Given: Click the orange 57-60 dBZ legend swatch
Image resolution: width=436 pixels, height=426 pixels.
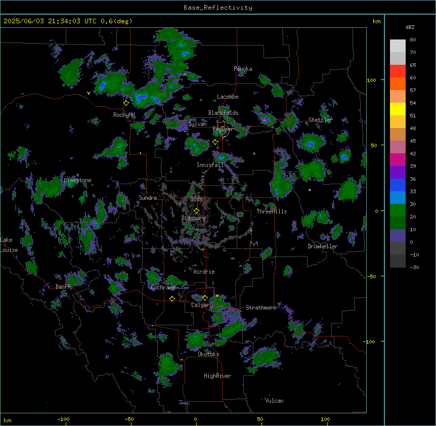Looking at the screenshot, I should point(398,83).
